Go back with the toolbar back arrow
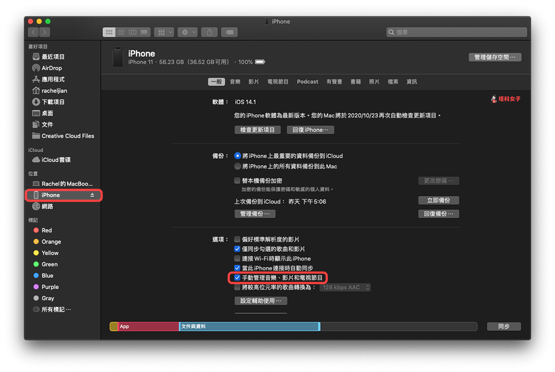The image size is (555, 372). tap(33, 32)
